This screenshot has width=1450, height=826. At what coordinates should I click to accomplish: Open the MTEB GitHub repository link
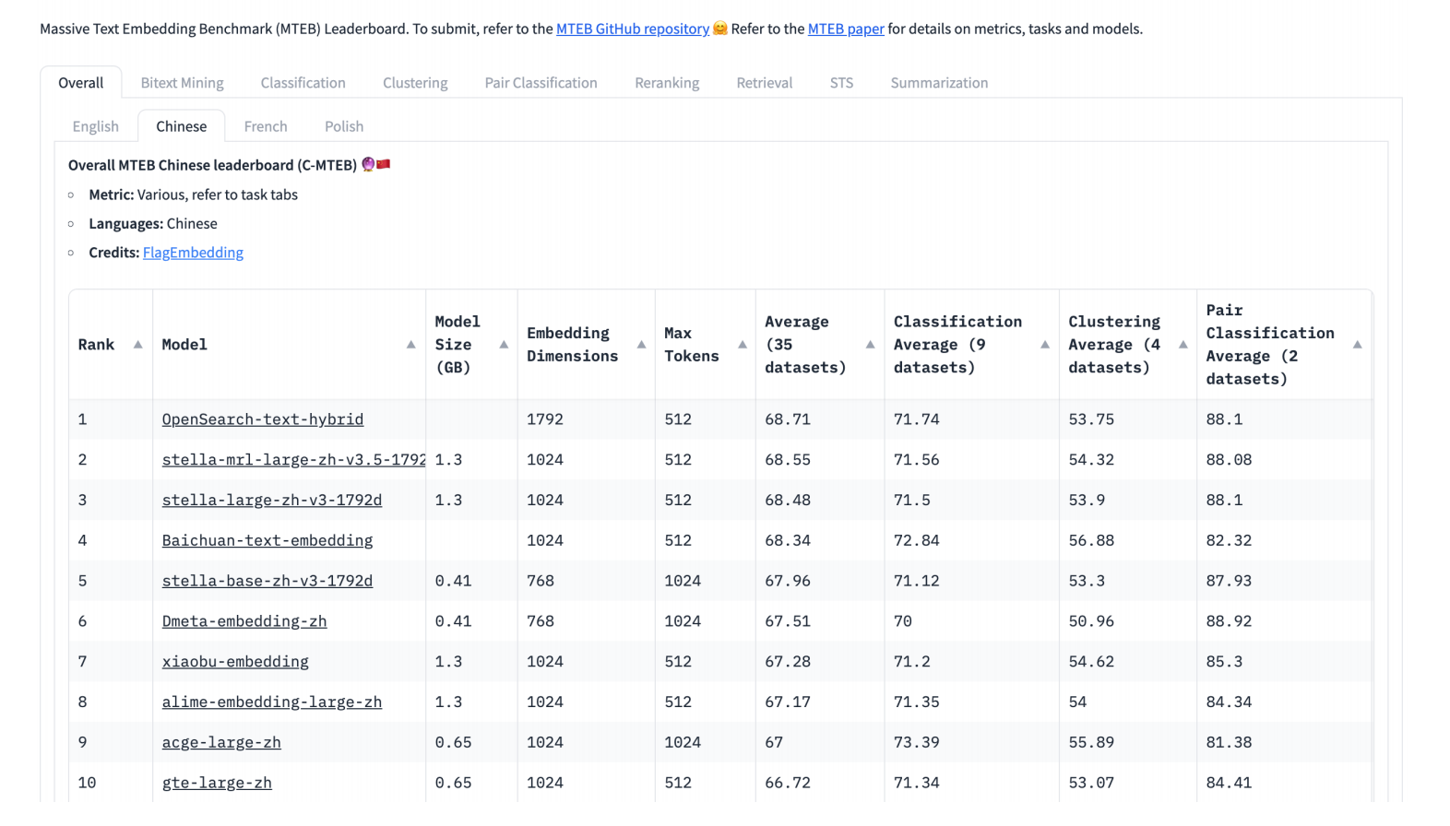point(632,29)
